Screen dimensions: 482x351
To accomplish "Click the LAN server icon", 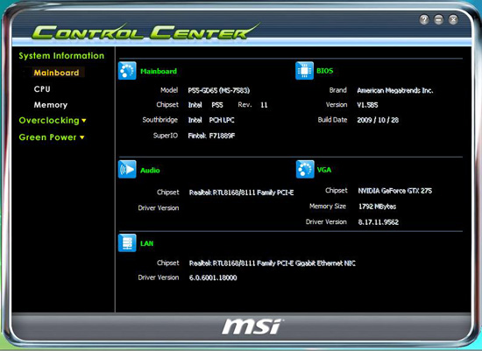I will 127,243.
